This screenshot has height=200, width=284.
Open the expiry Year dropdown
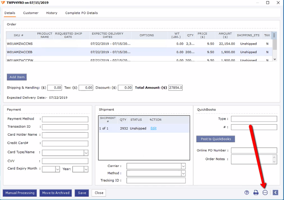click(x=86, y=169)
